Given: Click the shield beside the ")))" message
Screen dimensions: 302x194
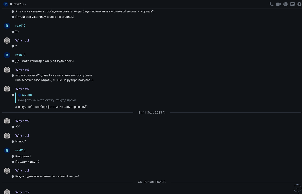Looking at the screenshot, I should click(x=13, y=32).
